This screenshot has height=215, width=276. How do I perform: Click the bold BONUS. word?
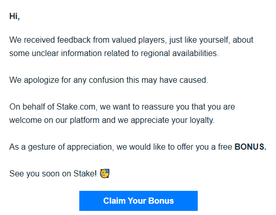(250, 147)
